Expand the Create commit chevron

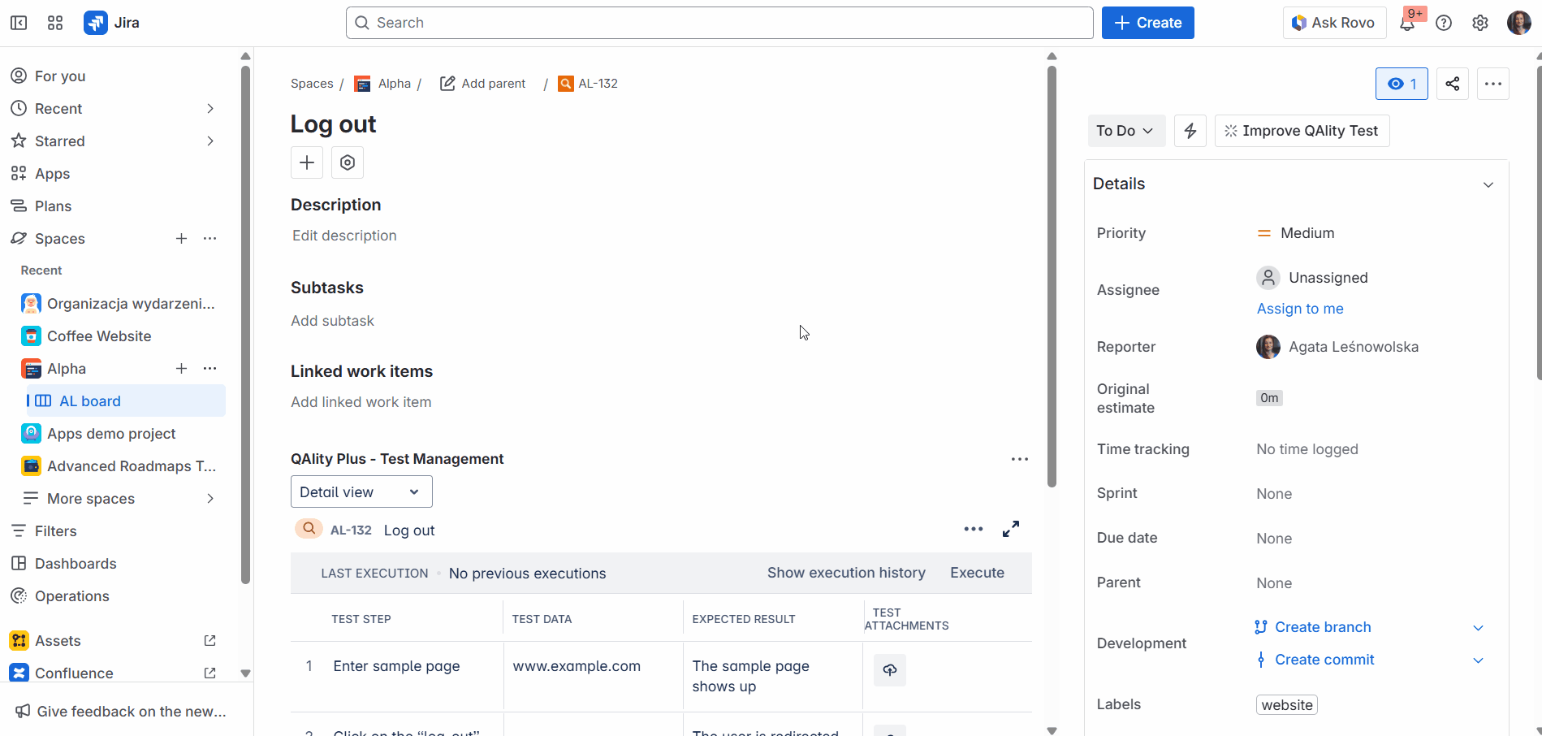point(1479,660)
